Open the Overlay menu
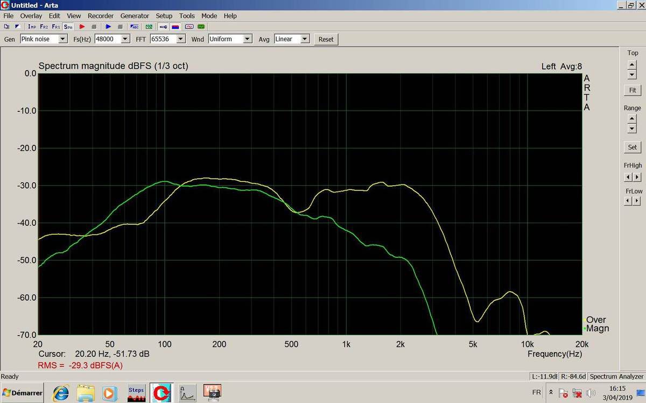This screenshot has width=646, height=403. click(31, 16)
